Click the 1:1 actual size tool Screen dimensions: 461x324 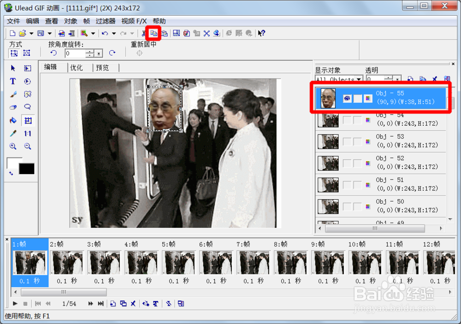(x=28, y=133)
